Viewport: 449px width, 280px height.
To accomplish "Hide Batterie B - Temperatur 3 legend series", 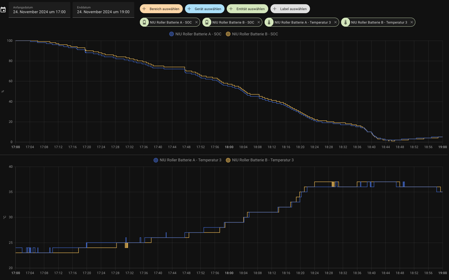I will point(260,160).
